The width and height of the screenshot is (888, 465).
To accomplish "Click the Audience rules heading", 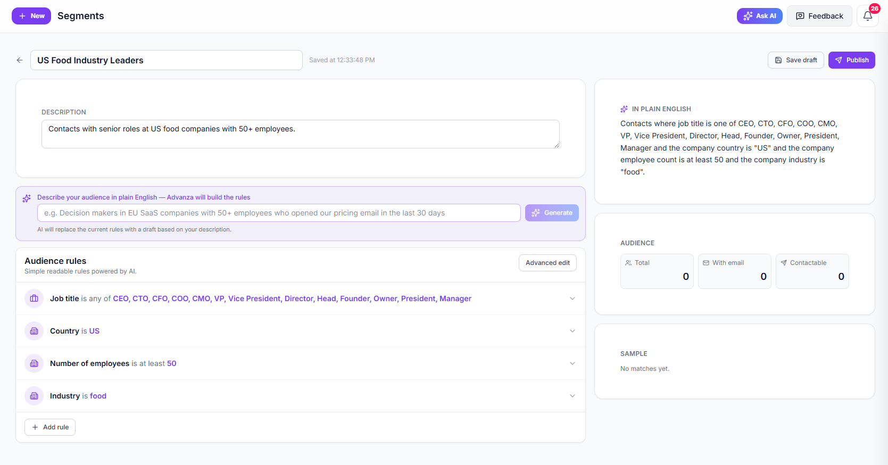I will (x=55, y=261).
